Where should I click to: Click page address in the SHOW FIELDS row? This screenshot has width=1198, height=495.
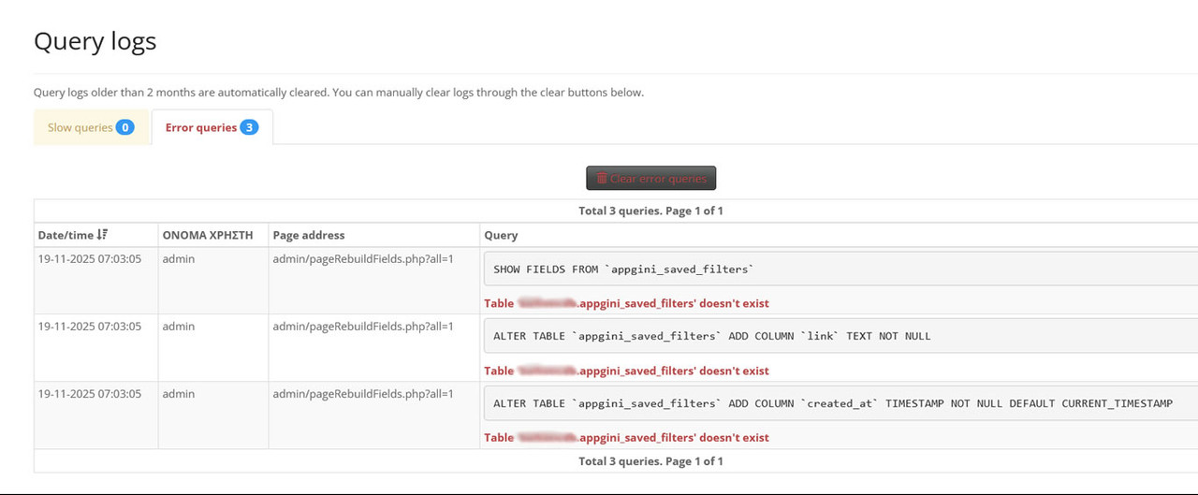click(x=363, y=258)
